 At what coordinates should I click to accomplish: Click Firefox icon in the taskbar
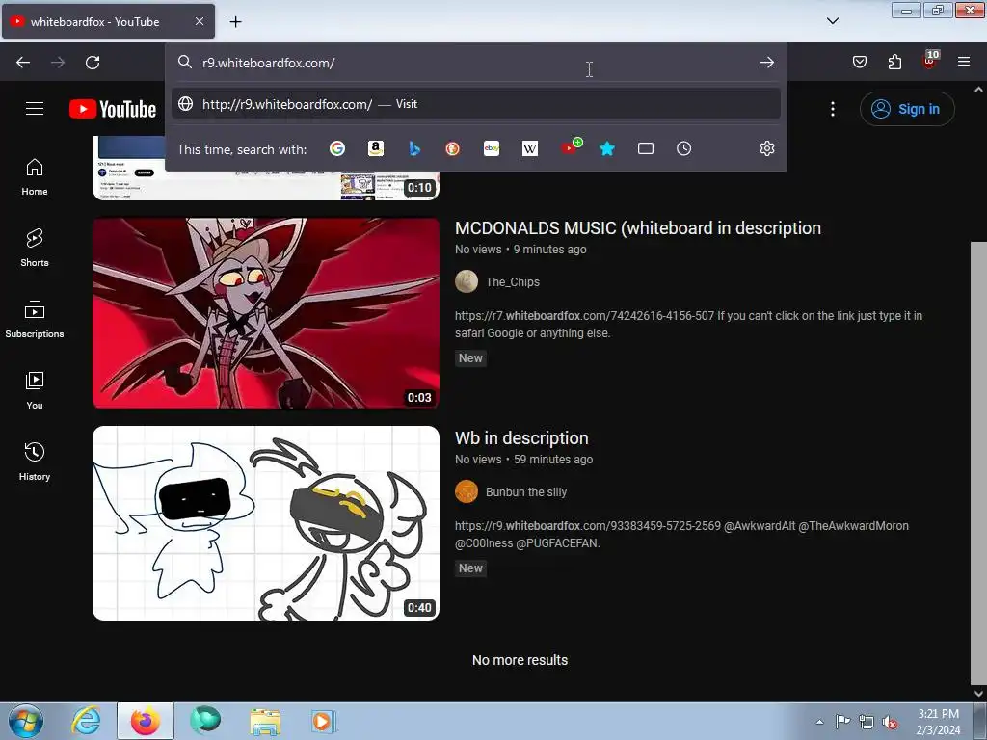(145, 721)
